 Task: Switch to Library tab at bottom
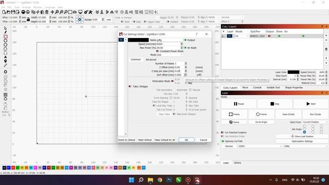pos(237,163)
